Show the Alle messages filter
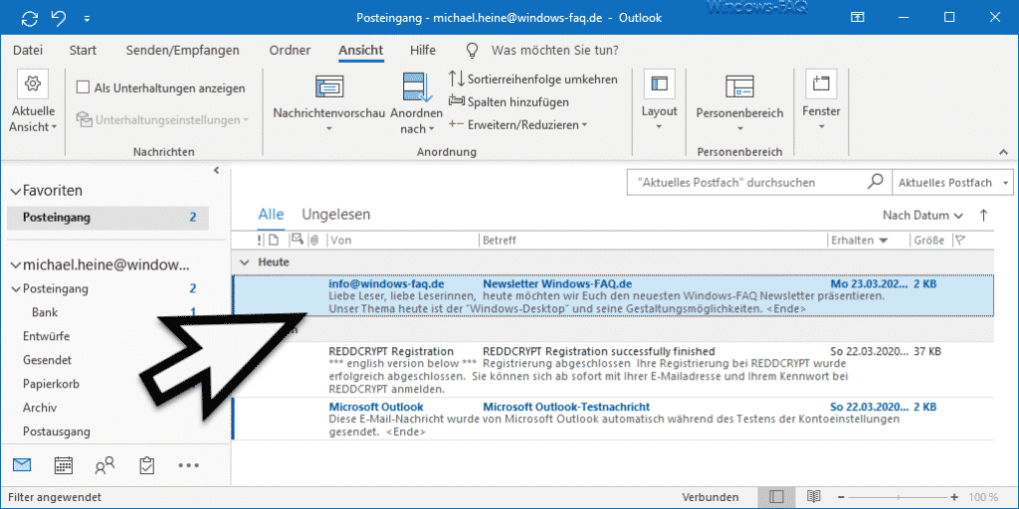The height and width of the screenshot is (509, 1019). (x=271, y=215)
